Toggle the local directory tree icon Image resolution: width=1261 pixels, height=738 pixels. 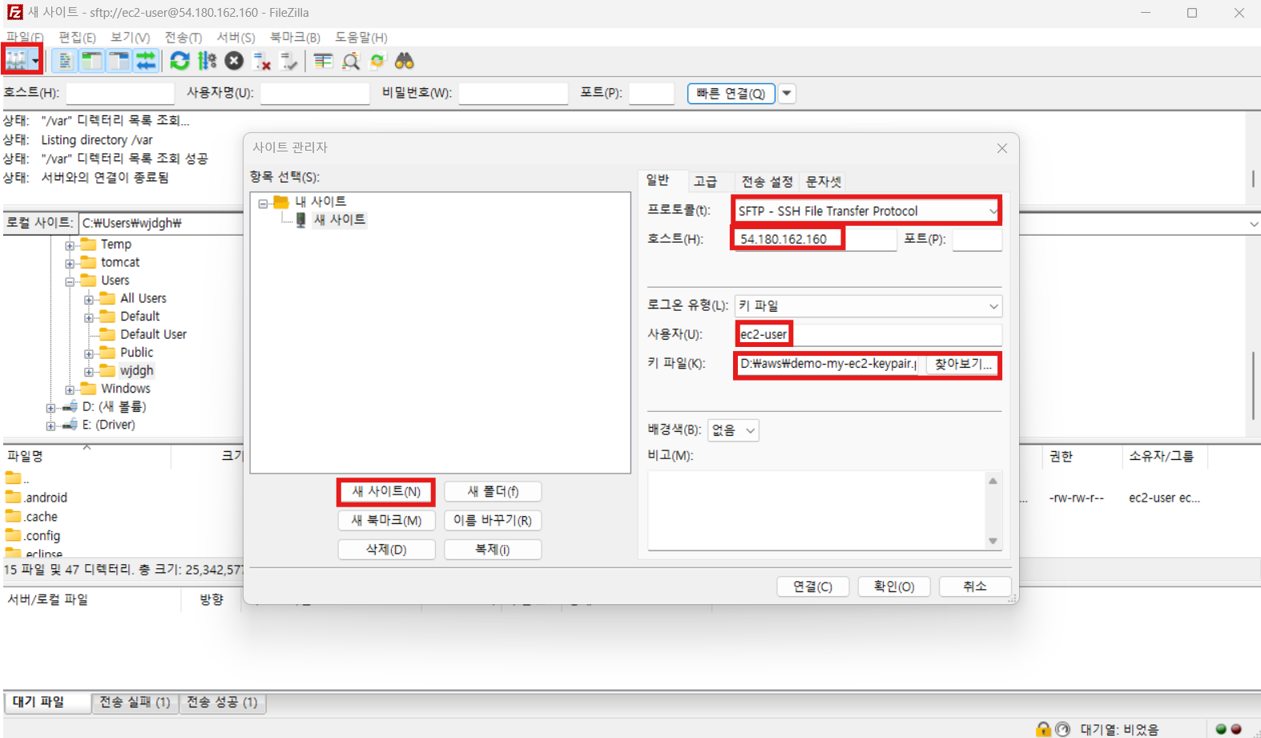point(92,61)
